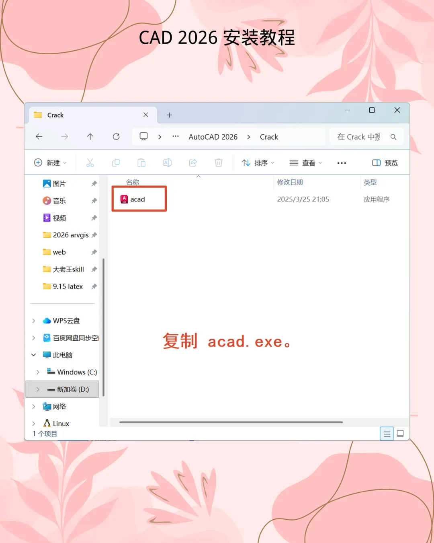Sort by 类型 column header
Screen dimensions: 434x543
[370, 182]
